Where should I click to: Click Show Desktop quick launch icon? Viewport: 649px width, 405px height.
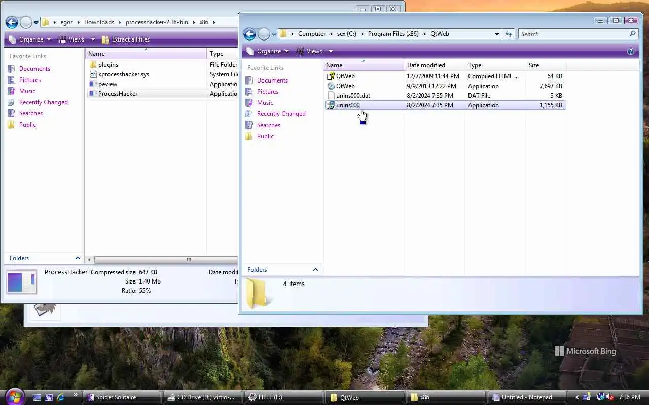37,397
